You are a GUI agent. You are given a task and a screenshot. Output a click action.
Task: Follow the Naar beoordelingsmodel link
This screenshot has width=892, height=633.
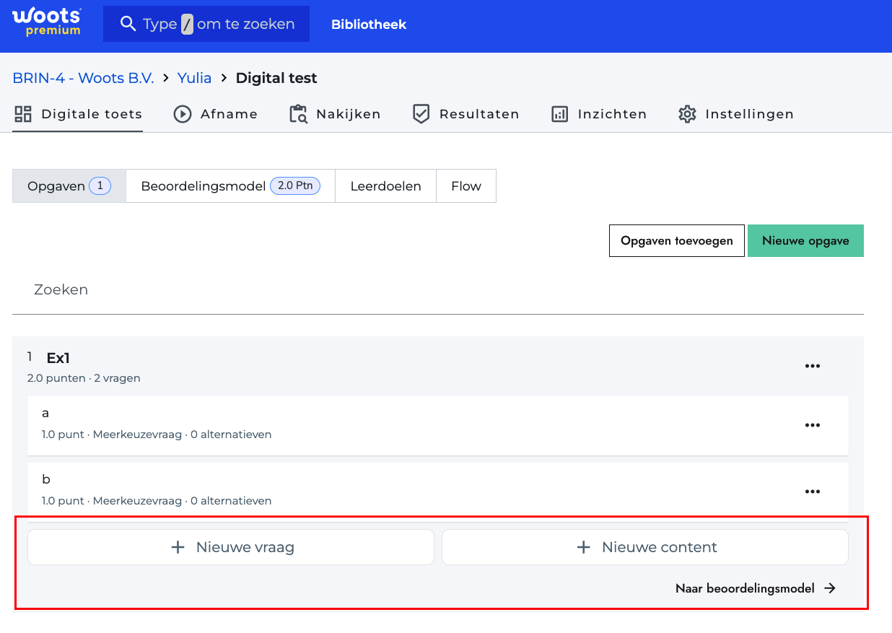point(755,588)
